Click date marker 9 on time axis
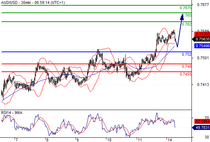210x142 pixels. [x=78, y=140]
